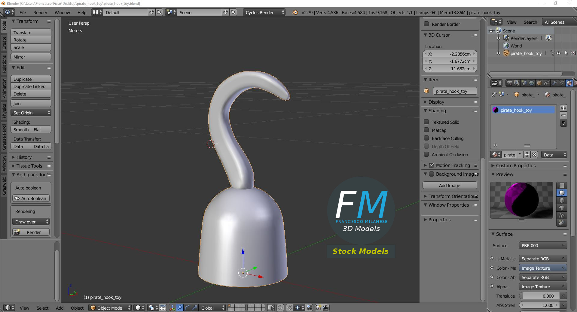Open the Render properties camera tab
The width and height of the screenshot is (577, 312).
pos(509,83)
